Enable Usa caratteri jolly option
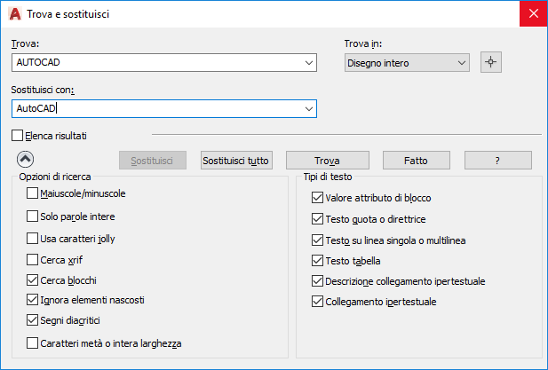Image resolution: width=548 pixels, height=370 pixels. 32,239
